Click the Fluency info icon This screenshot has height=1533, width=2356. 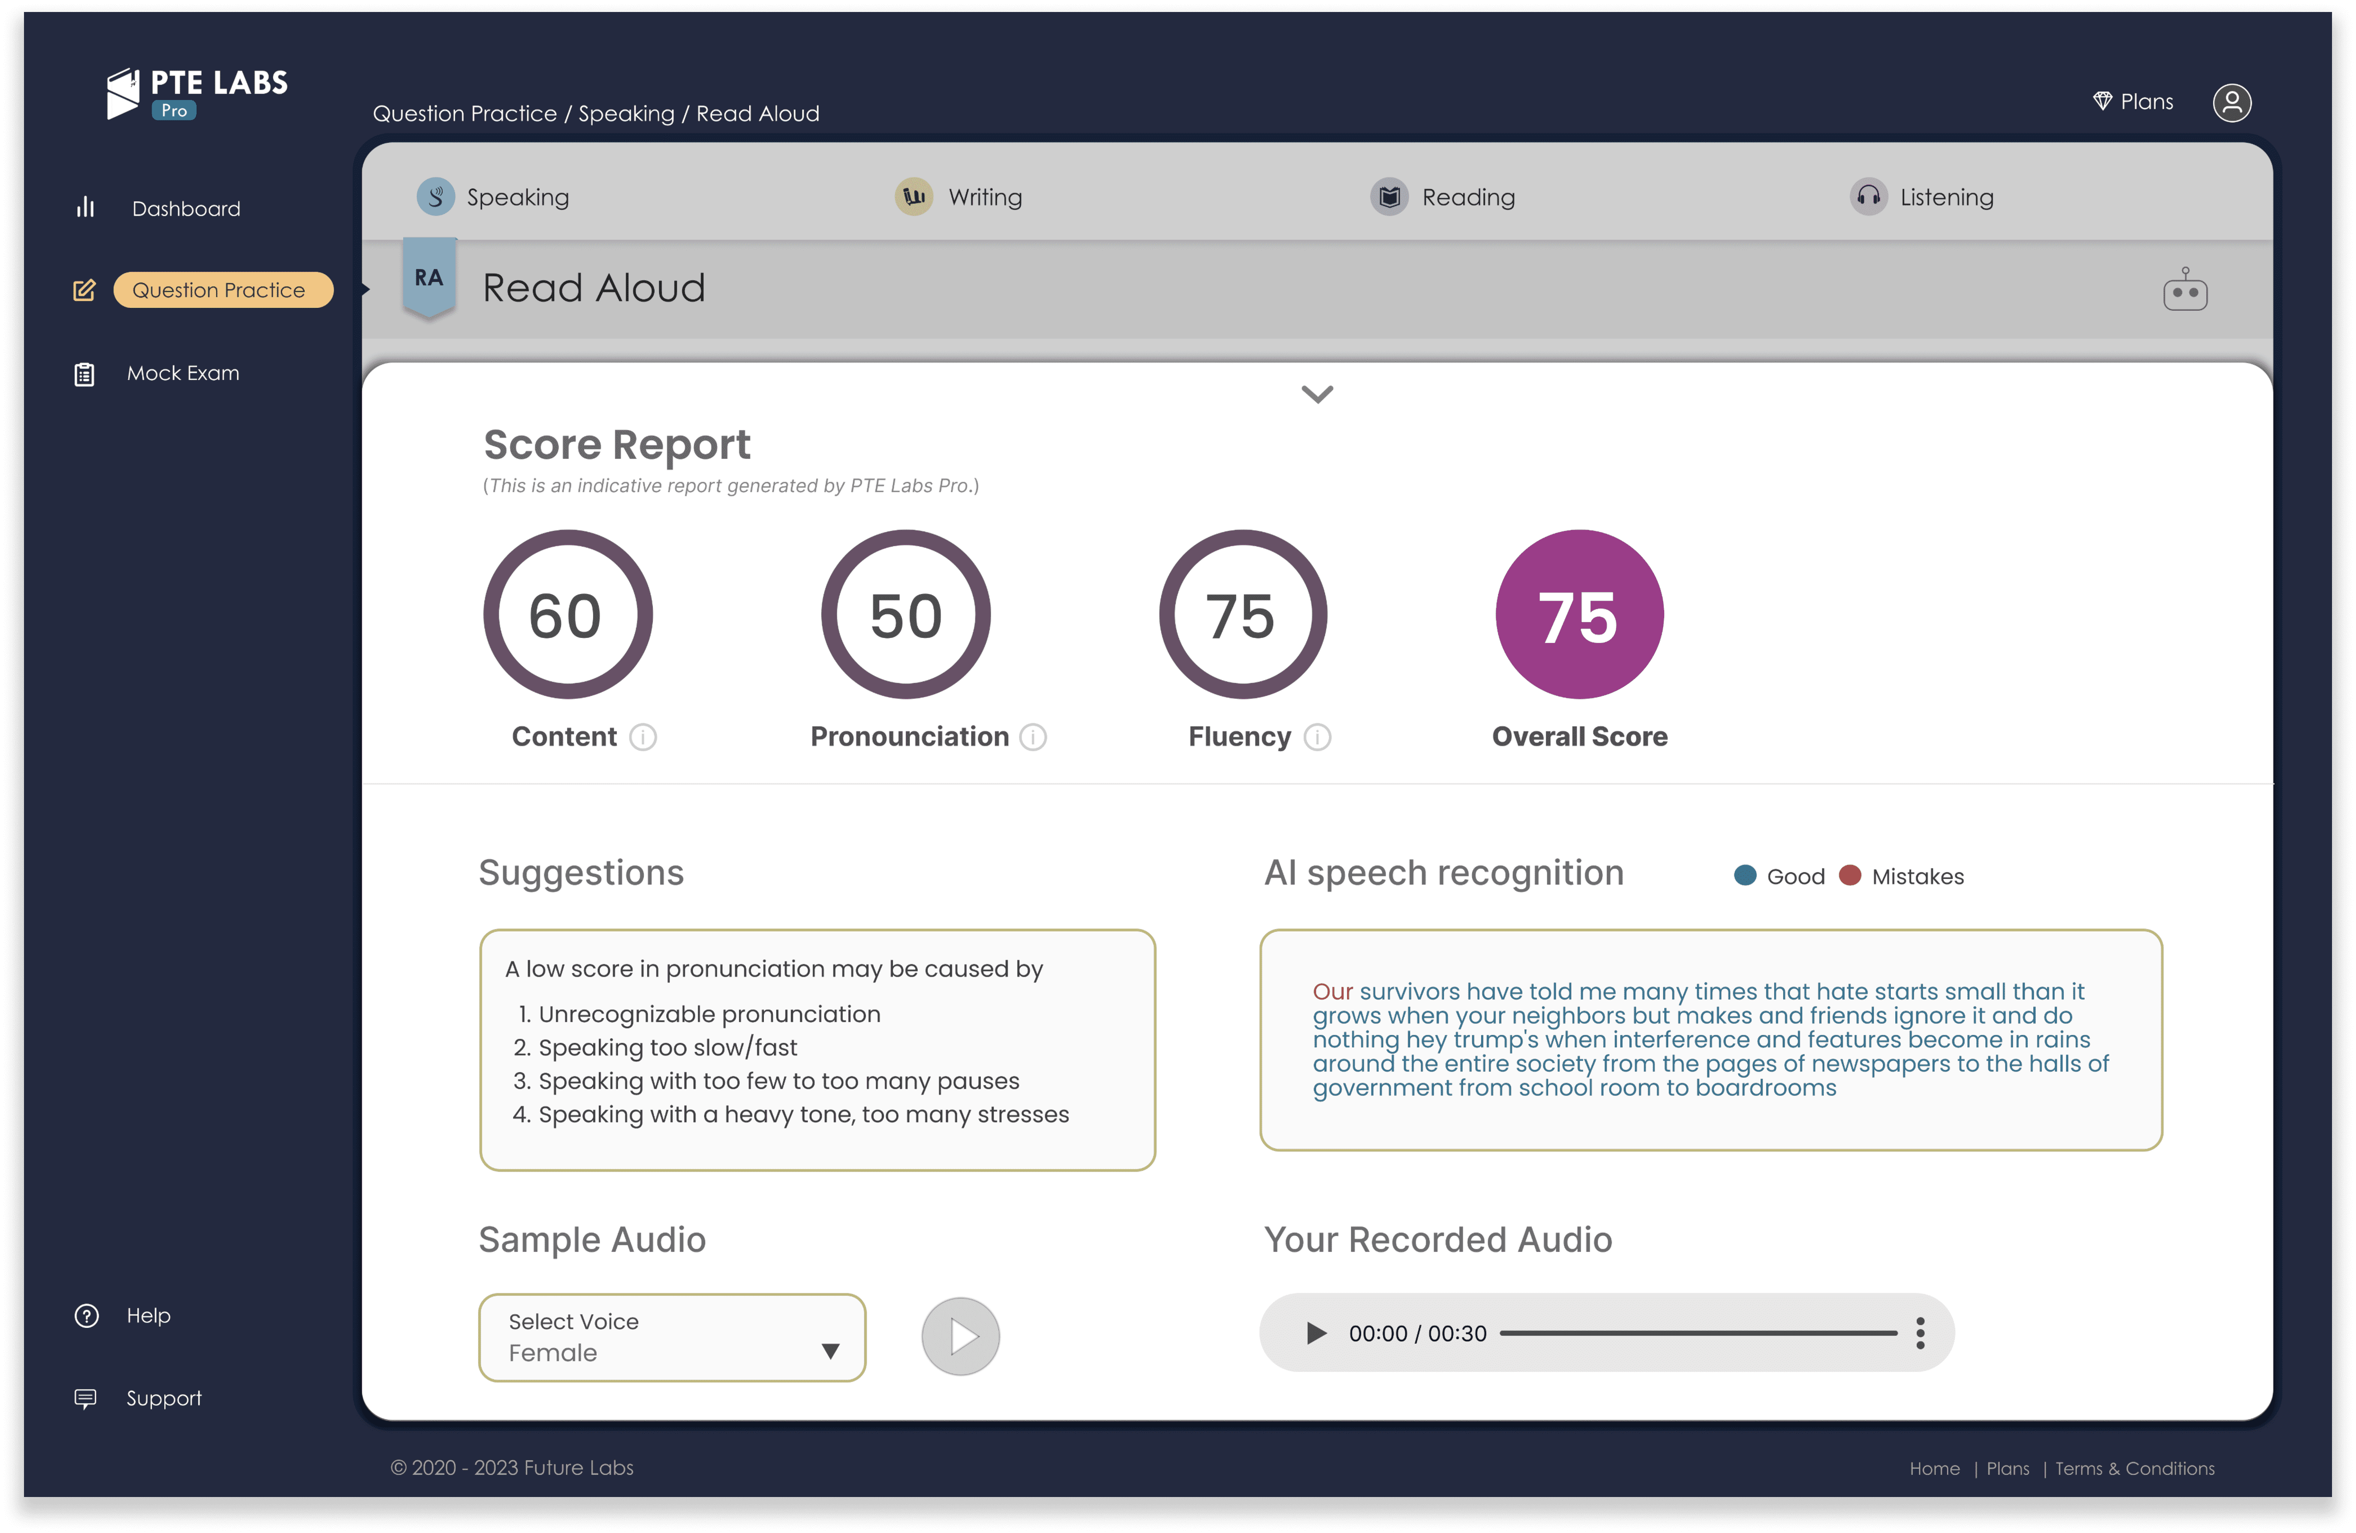click(x=1317, y=737)
